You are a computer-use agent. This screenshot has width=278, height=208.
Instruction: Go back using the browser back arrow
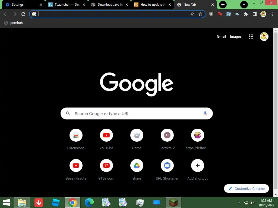click(6, 14)
